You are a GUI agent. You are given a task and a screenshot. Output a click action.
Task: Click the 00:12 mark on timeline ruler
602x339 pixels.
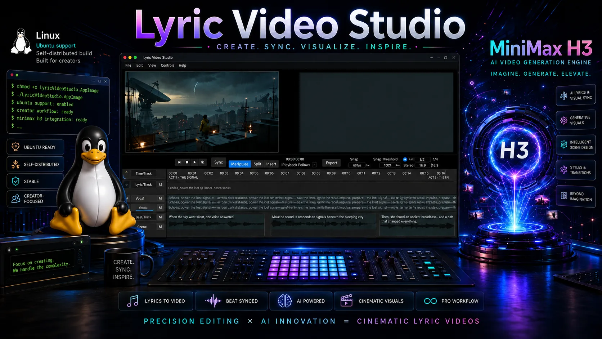click(376, 173)
